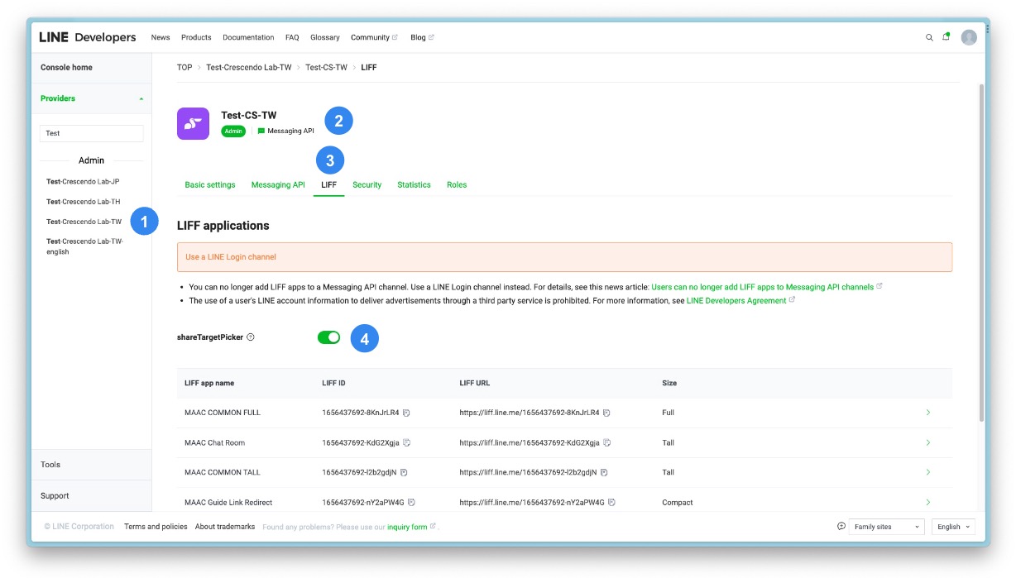Image resolution: width=1016 pixels, height=578 pixels.
Task: Click the Use a LINE Login channel notice
Action: tap(564, 257)
